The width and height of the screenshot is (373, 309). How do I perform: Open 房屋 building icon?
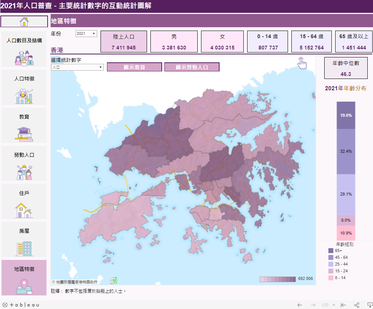pyautogui.click(x=24, y=249)
